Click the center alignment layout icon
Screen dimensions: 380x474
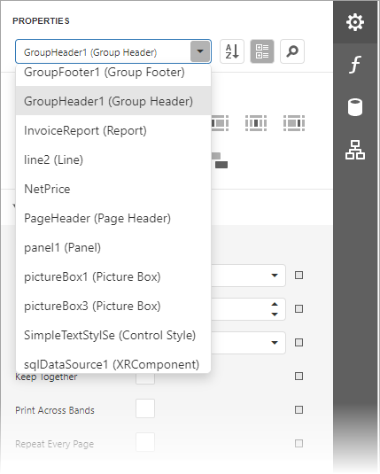point(256,123)
